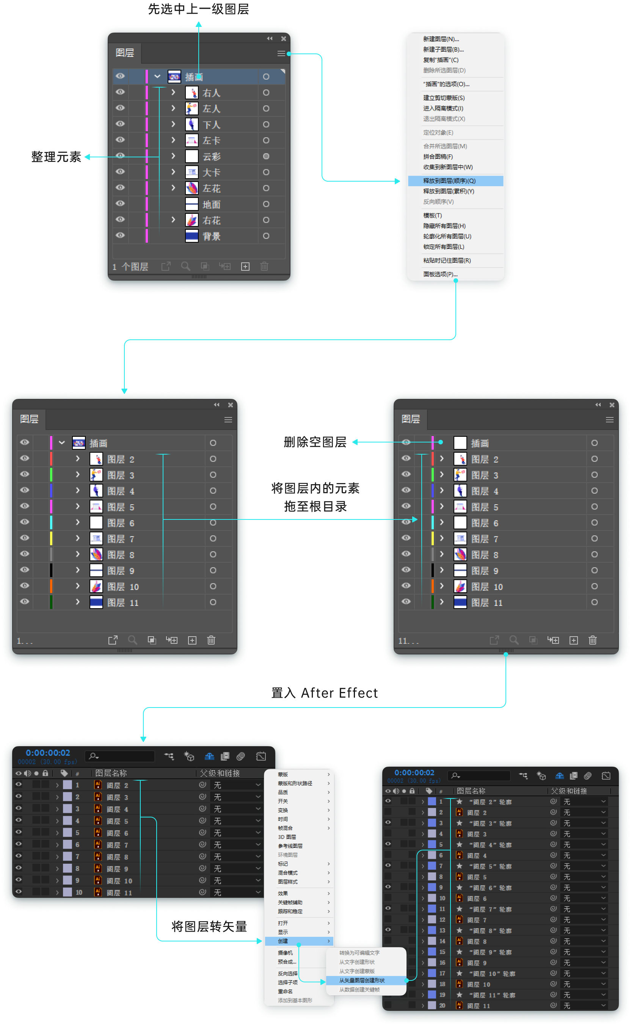
Task: Click the star shape icon of “图层 5” 轮廓
Action: [460, 866]
